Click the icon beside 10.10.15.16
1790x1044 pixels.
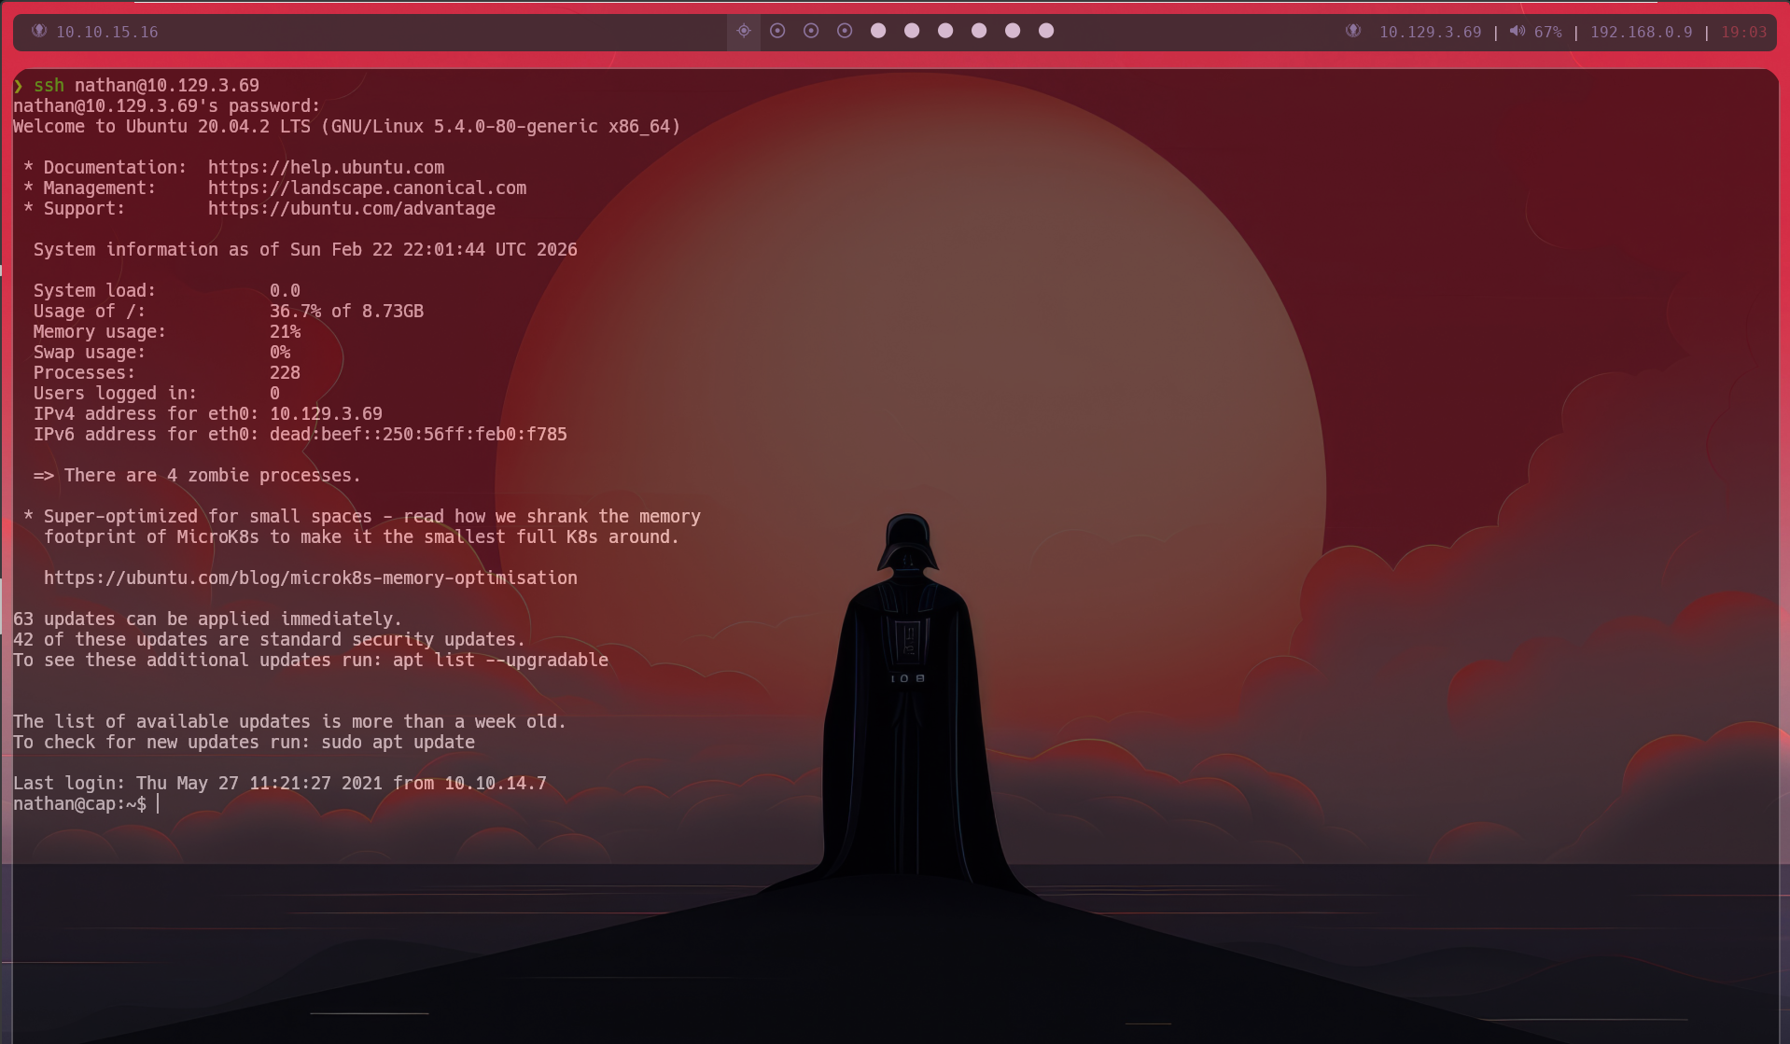39,31
